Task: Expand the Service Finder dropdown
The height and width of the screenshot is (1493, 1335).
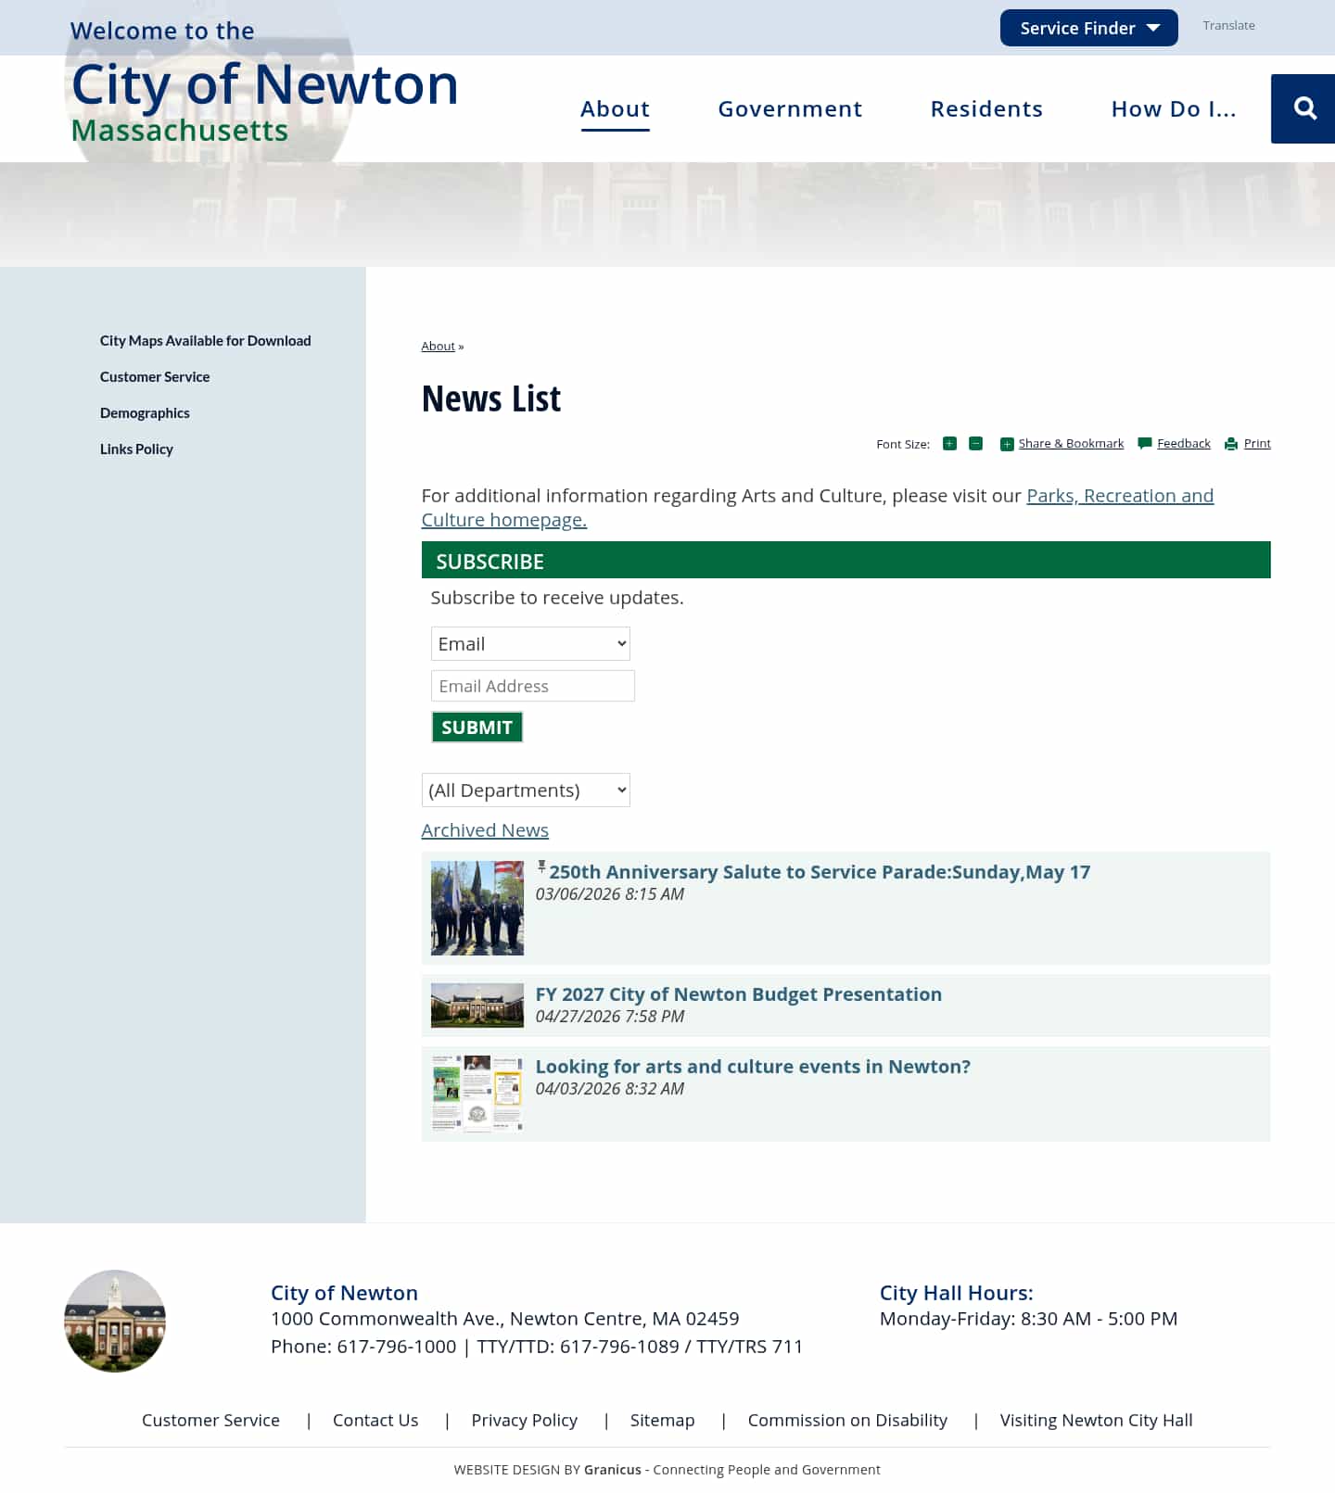Action: coord(1088,28)
